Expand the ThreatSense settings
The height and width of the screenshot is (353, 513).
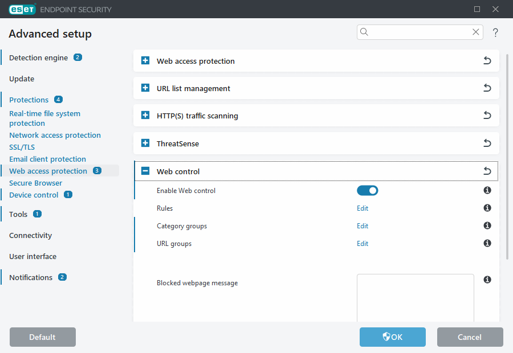tap(145, 143)
